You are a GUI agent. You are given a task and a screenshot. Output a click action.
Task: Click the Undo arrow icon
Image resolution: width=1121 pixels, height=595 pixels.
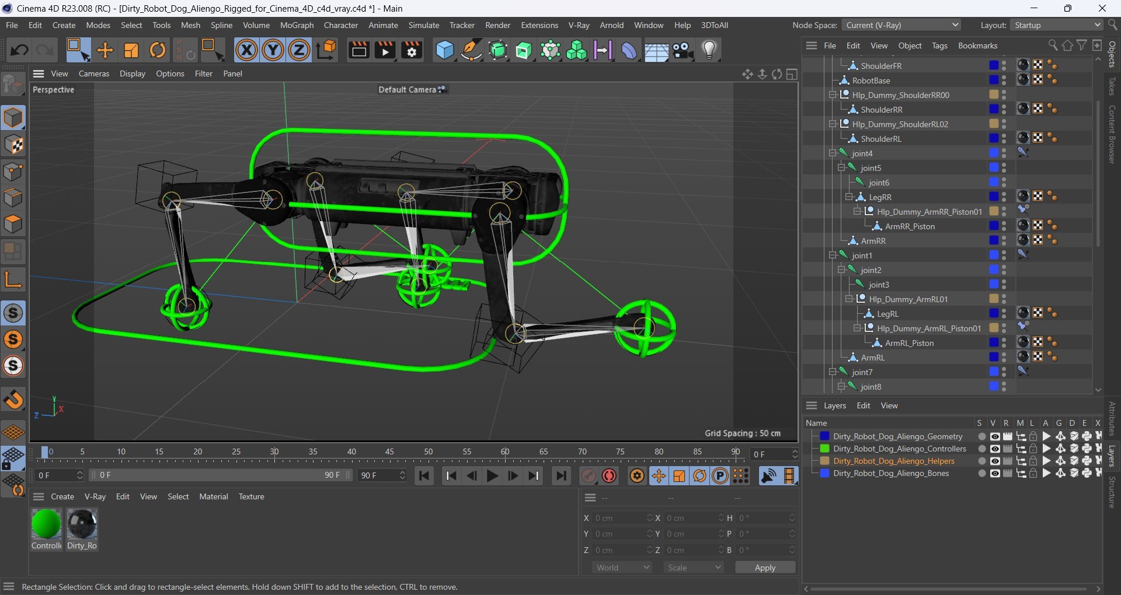tap(19, 50)
